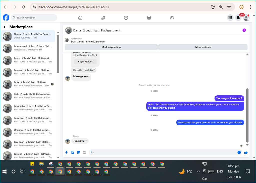The width and height of the screenshot is (256, 183).
Task: Open conversation info purple icon
Action: point(244,30)
